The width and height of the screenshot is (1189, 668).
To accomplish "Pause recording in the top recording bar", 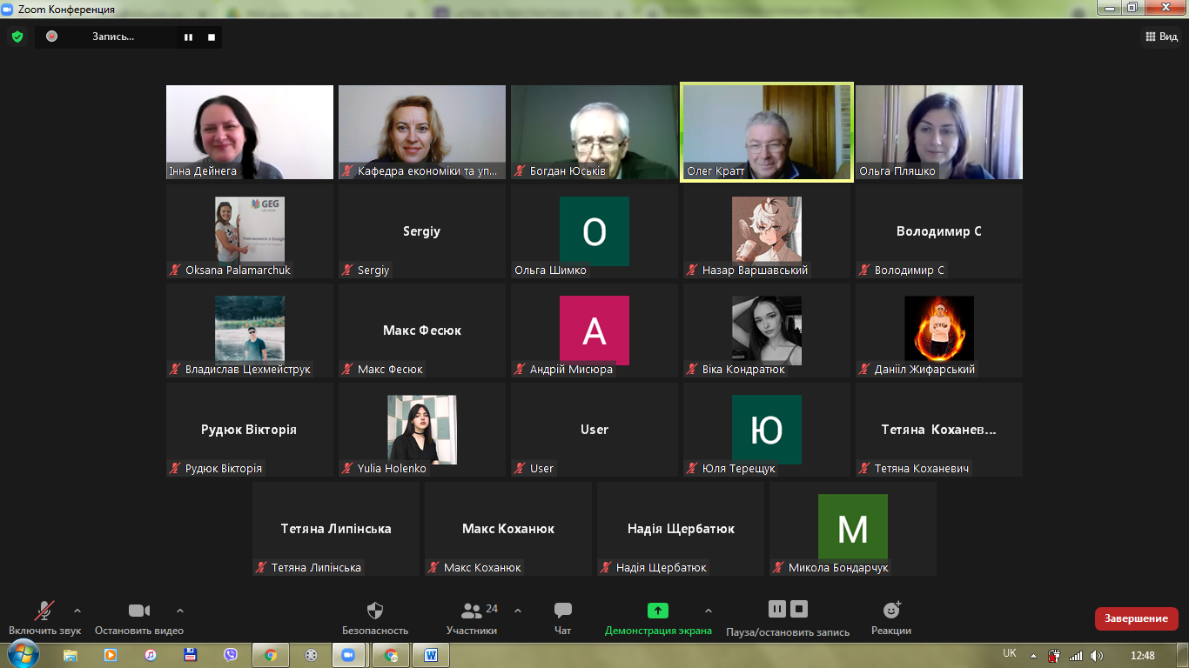I will click(x=188, y=37).
